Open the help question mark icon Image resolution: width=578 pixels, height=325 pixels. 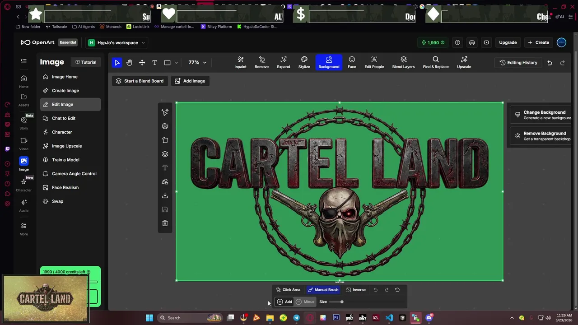pos(457,42)
